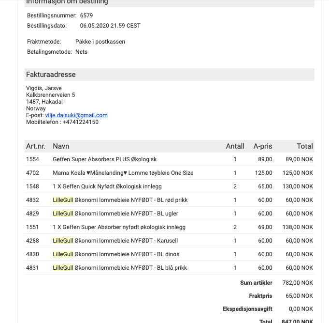Open the vilje.daisuki@gmail.com email link
Viewport: 329px width, 323px height.
point(76,115)
